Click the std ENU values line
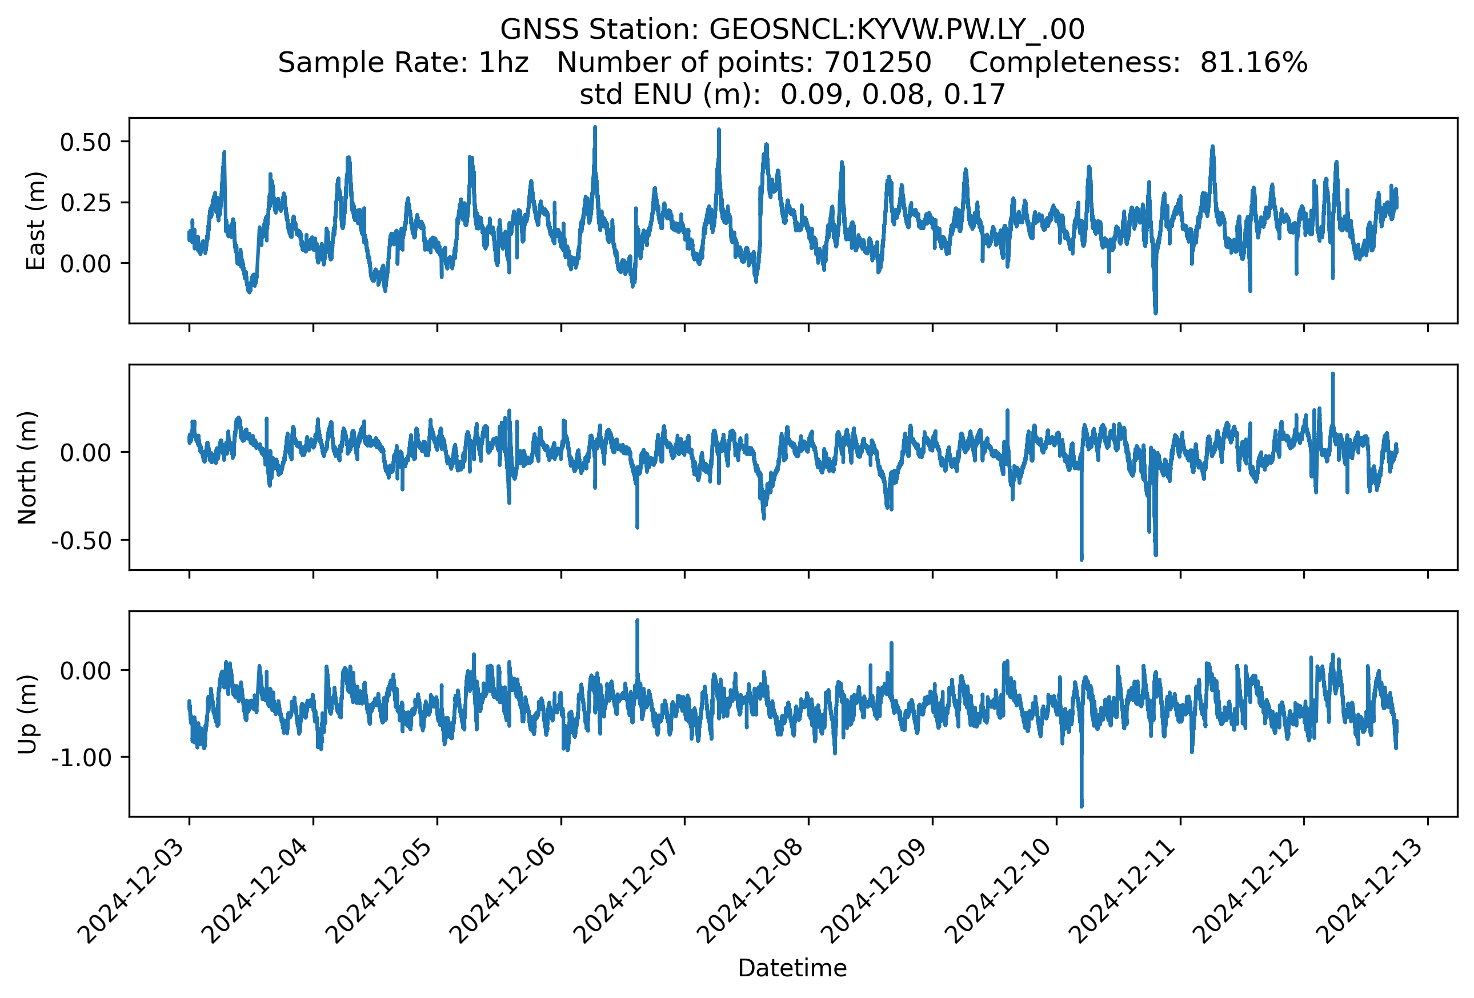Viewport: 1474px width, 998px height. click(x=791, y=94)
